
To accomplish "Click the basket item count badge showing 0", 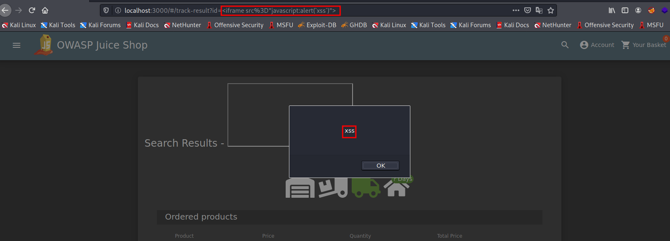I will coord(666,39).
